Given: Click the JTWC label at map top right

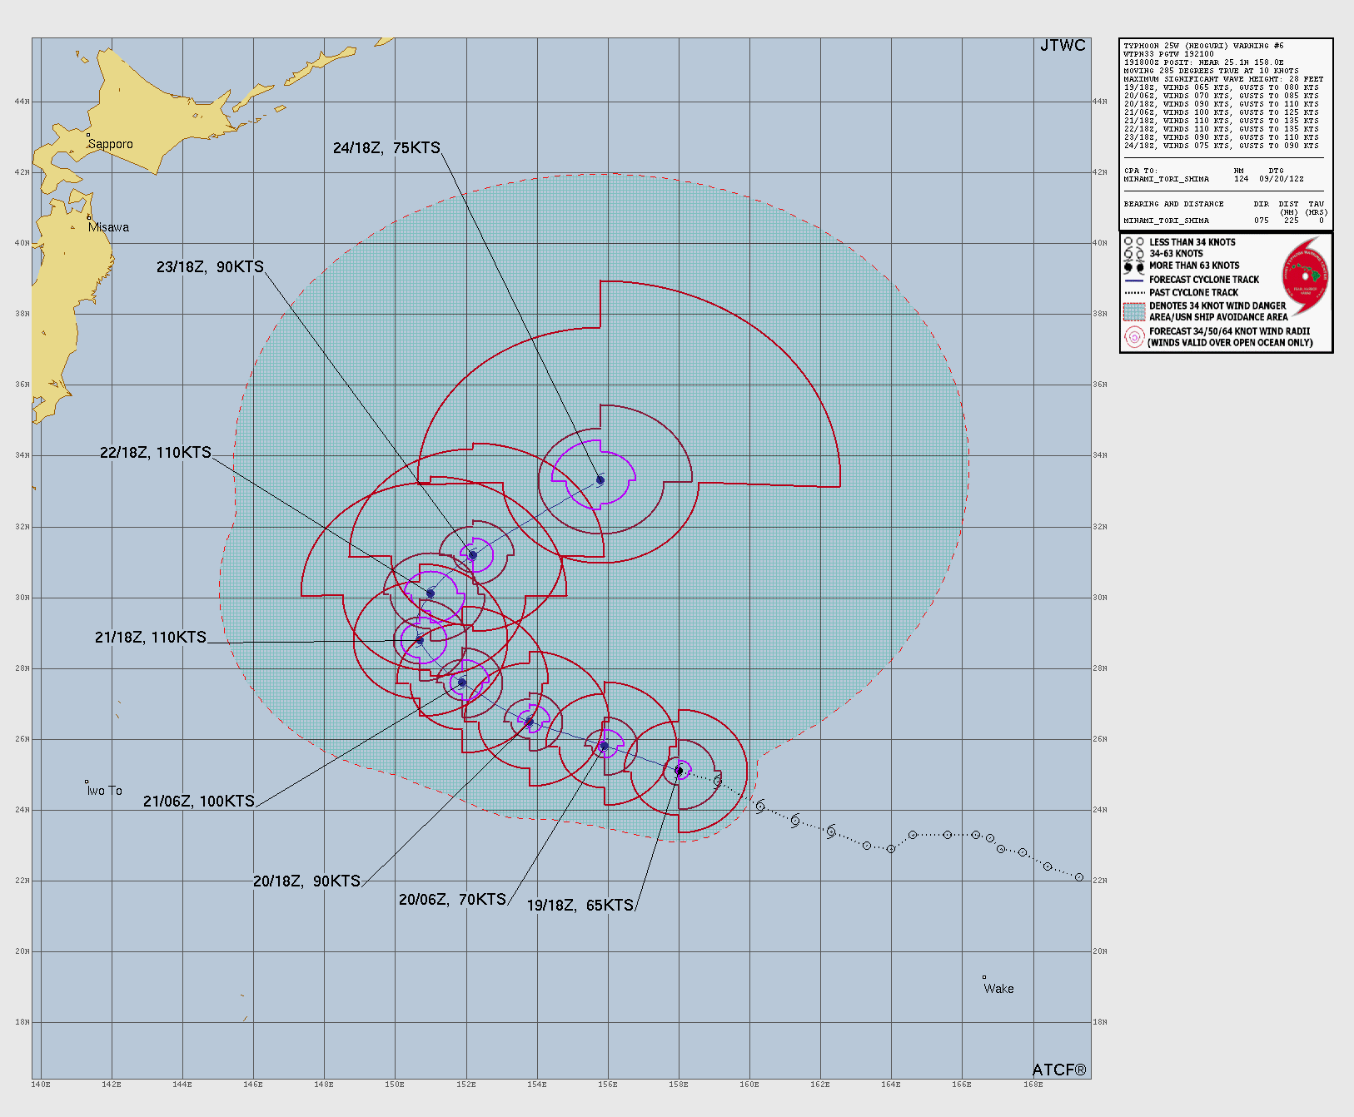Looking at the screenshot, I should 1063,46.
